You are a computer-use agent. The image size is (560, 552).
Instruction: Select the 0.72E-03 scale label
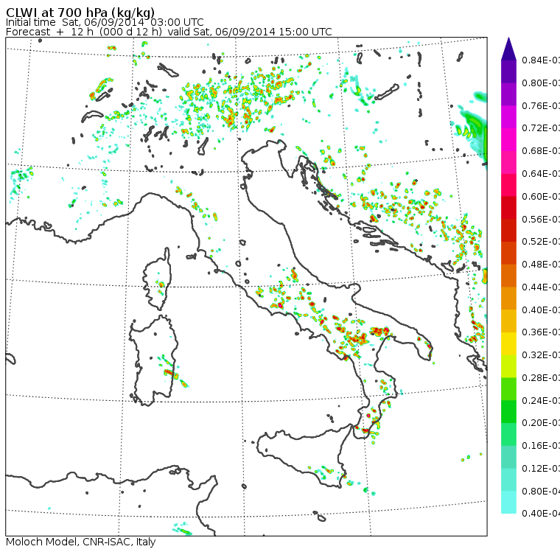click(x=541, y=128)
